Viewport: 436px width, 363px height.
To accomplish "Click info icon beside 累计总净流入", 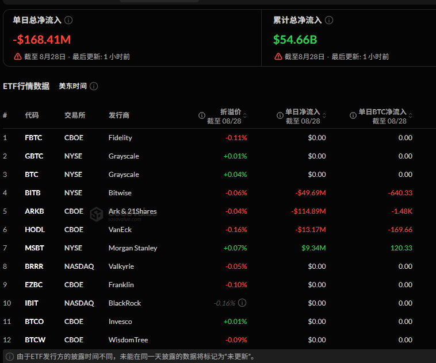I will click(x=329, y=20).
